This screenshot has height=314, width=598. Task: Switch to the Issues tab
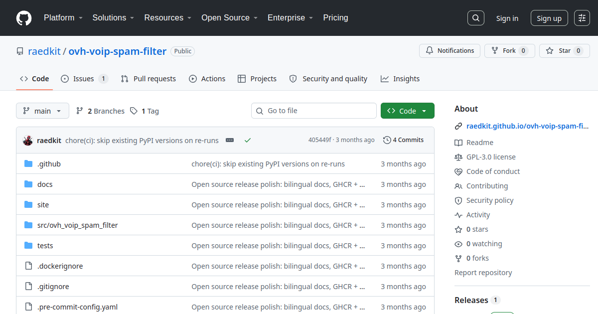(84, 79)
